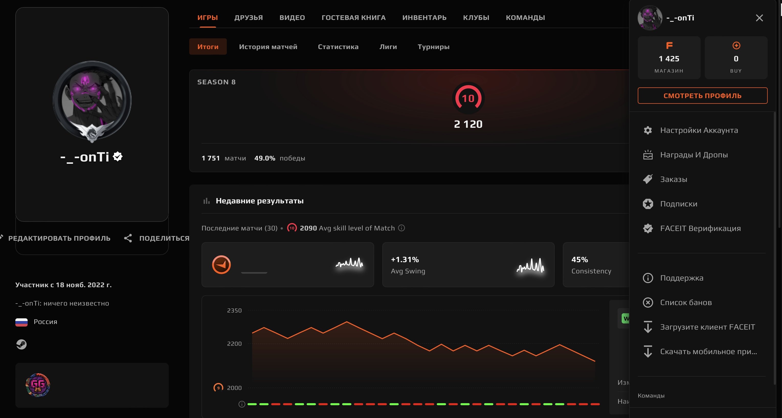Image resolution: width=782 pixels, height=418 pixels.
Task: Click the info icon after Avg skill level
Action: [401, 228]
